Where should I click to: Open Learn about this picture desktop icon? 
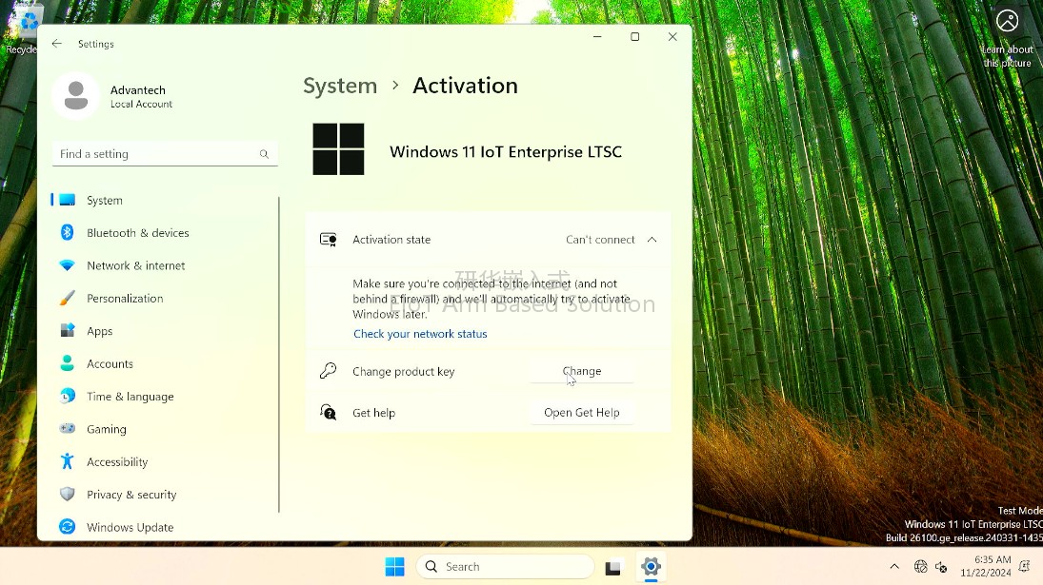tap(1008, 38)
